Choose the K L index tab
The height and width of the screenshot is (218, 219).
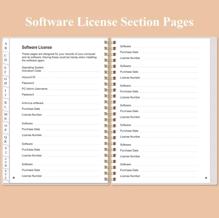coord(6,105)
